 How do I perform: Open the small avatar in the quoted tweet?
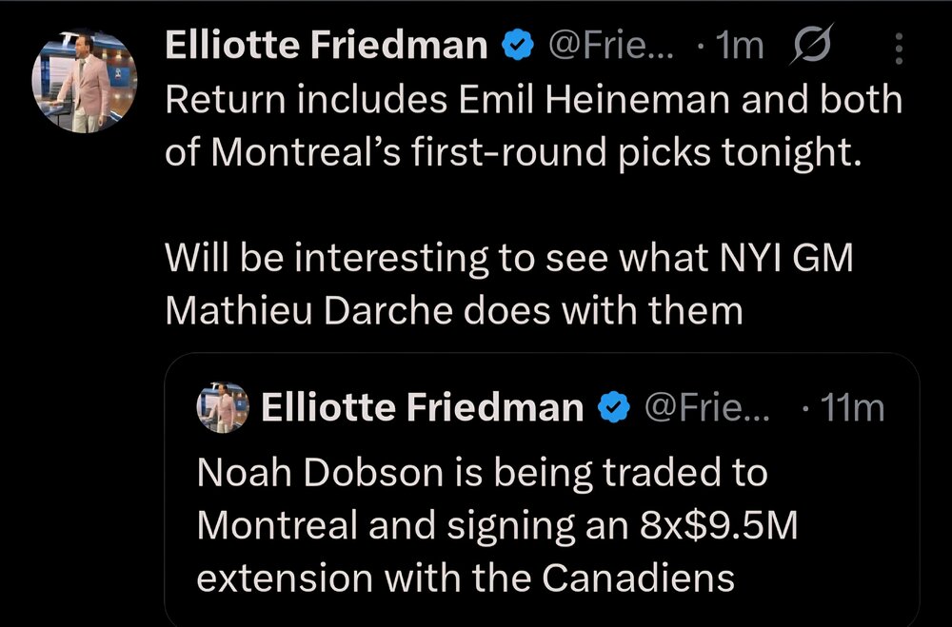pos(223,407)
